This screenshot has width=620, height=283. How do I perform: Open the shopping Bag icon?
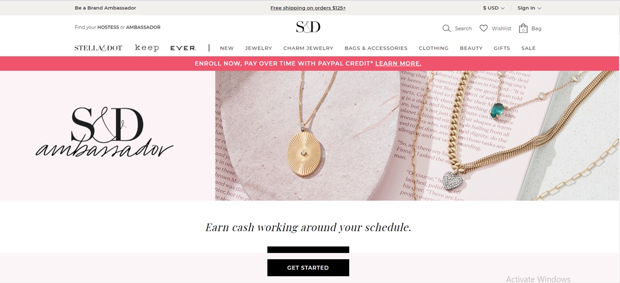(523, 28)
